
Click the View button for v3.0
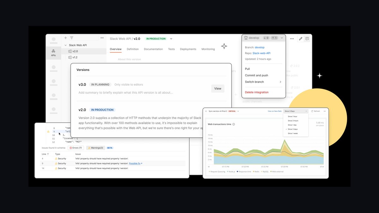click(218, 88)
